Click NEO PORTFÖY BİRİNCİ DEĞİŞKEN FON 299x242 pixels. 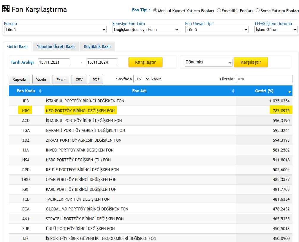point(80,111)
